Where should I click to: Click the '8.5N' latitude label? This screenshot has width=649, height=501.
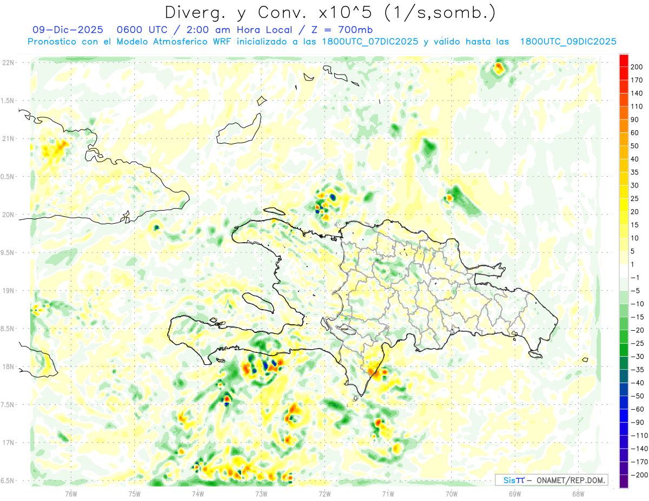pyautogui.click(x=8, y=329)
